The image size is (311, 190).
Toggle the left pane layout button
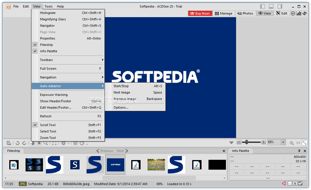click(263, 6)
